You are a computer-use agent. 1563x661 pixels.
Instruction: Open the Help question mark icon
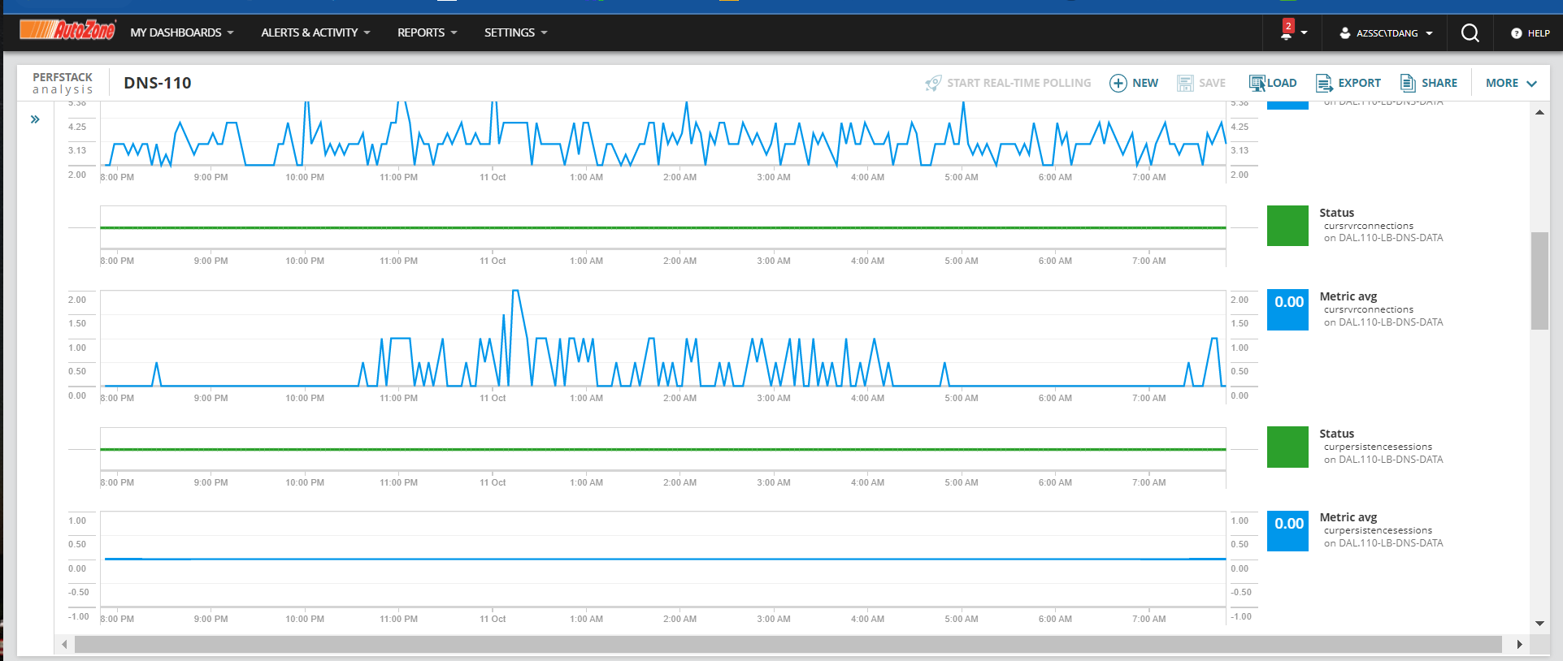1516,33
